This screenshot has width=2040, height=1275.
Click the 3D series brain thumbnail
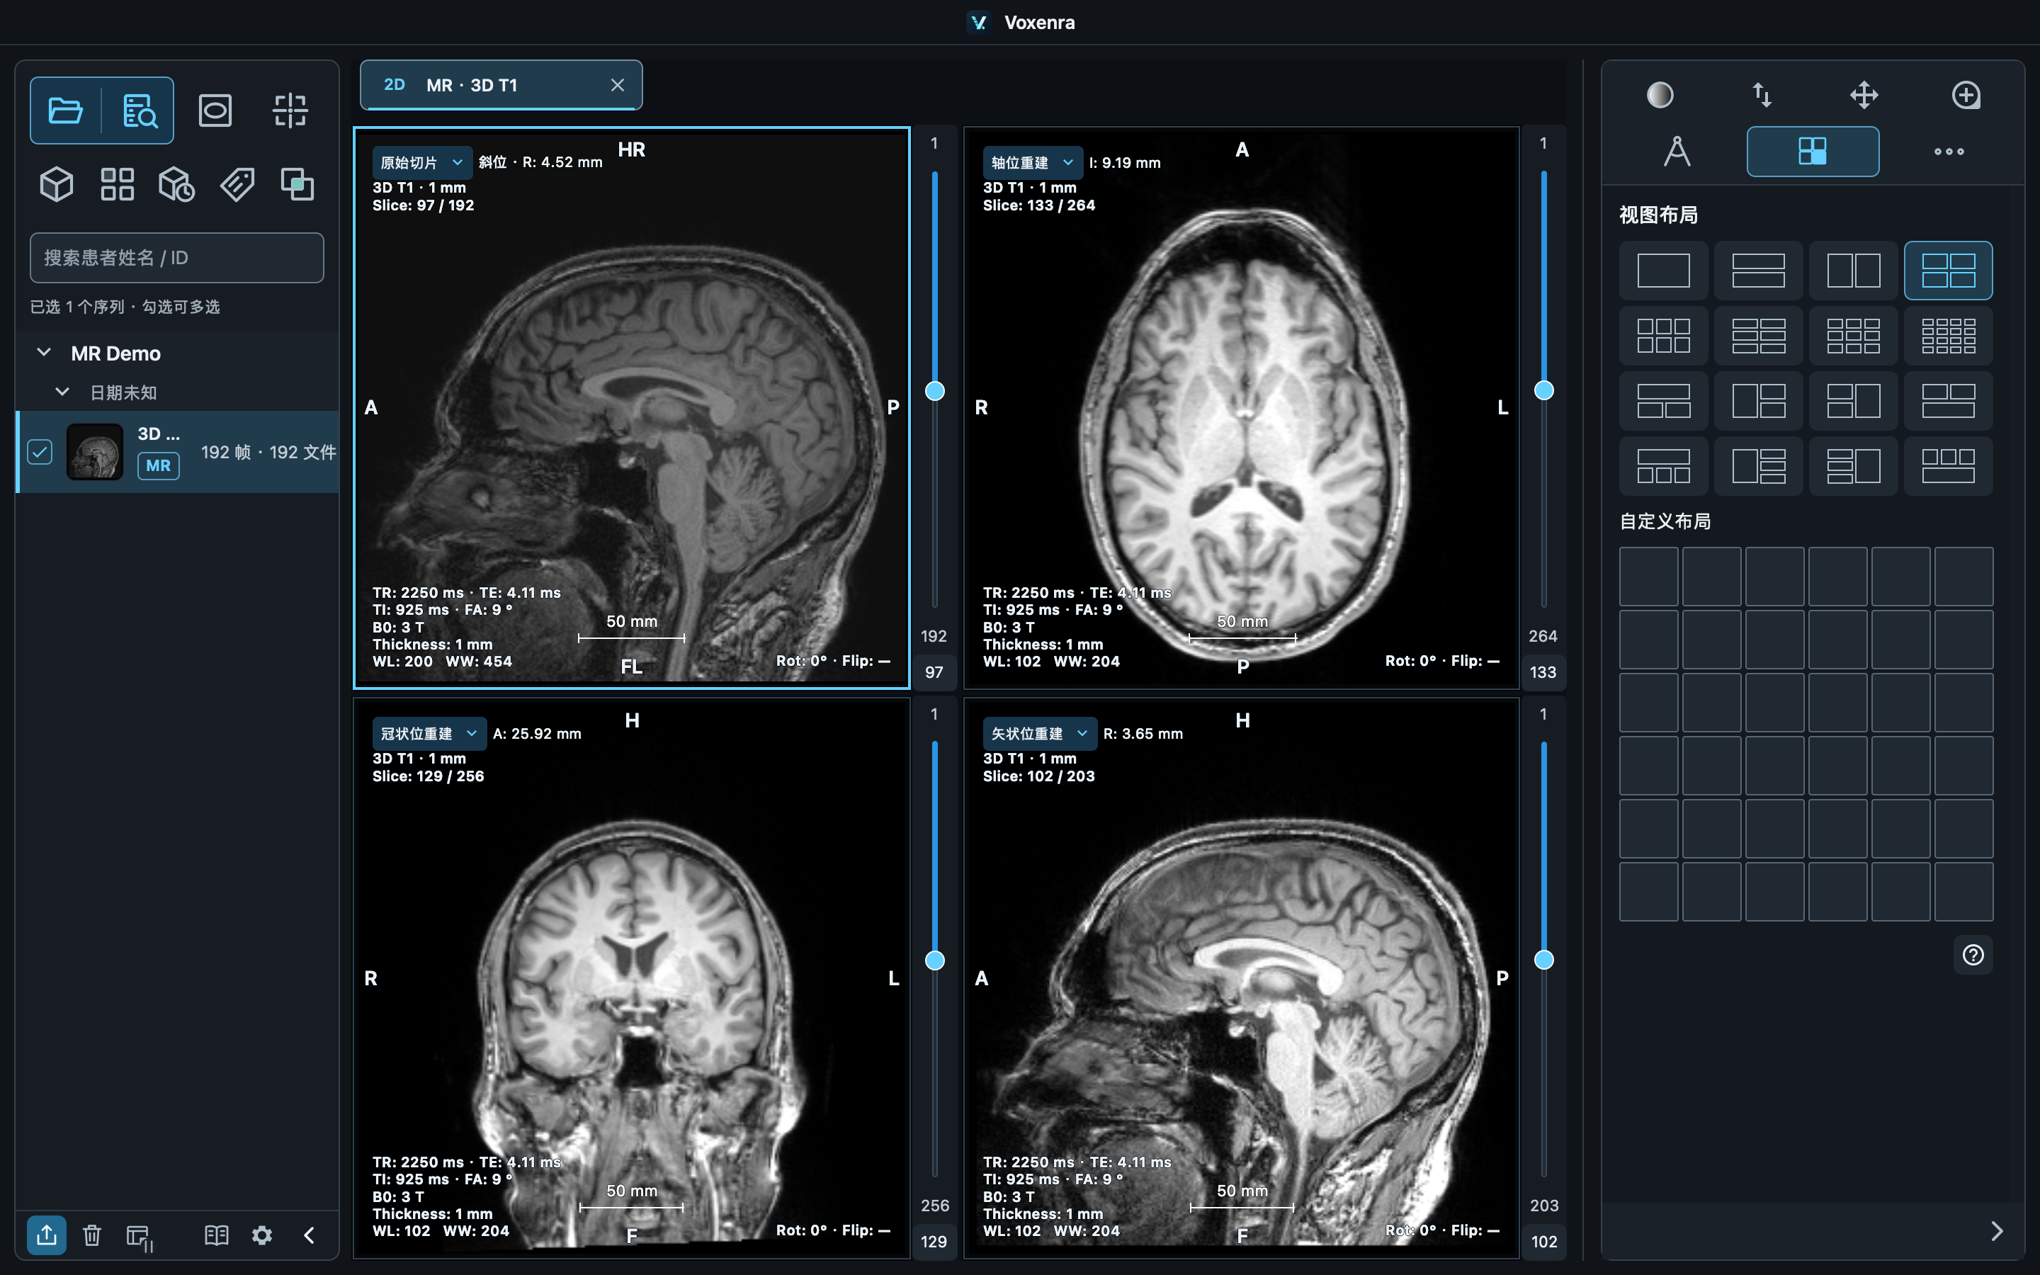(x=95, y=452)
